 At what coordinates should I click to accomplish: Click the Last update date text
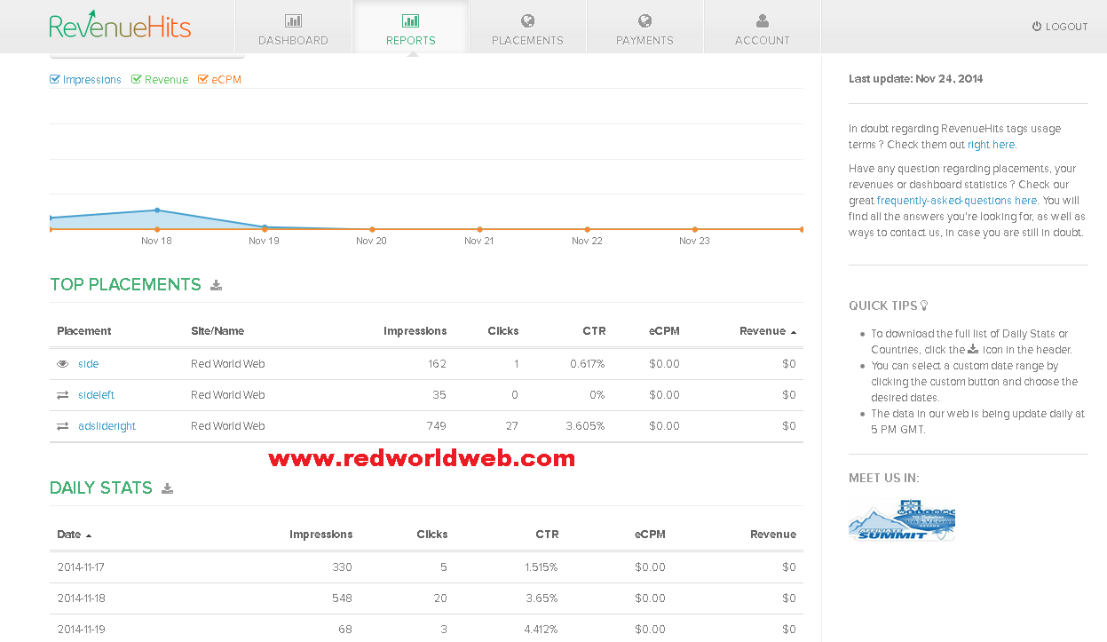point(915,79)
